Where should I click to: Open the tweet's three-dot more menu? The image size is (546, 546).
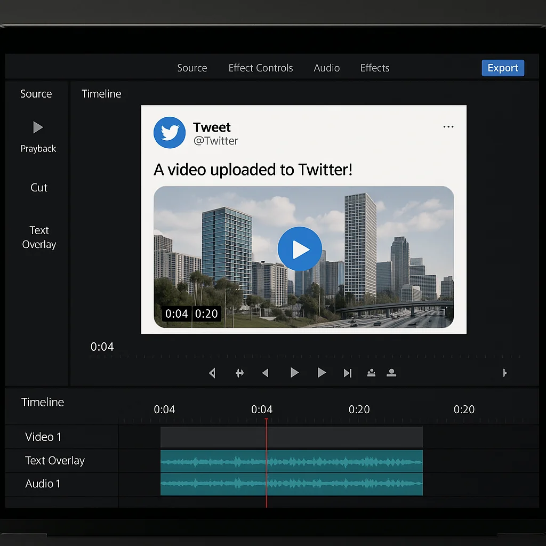click(x=448, y=127)
